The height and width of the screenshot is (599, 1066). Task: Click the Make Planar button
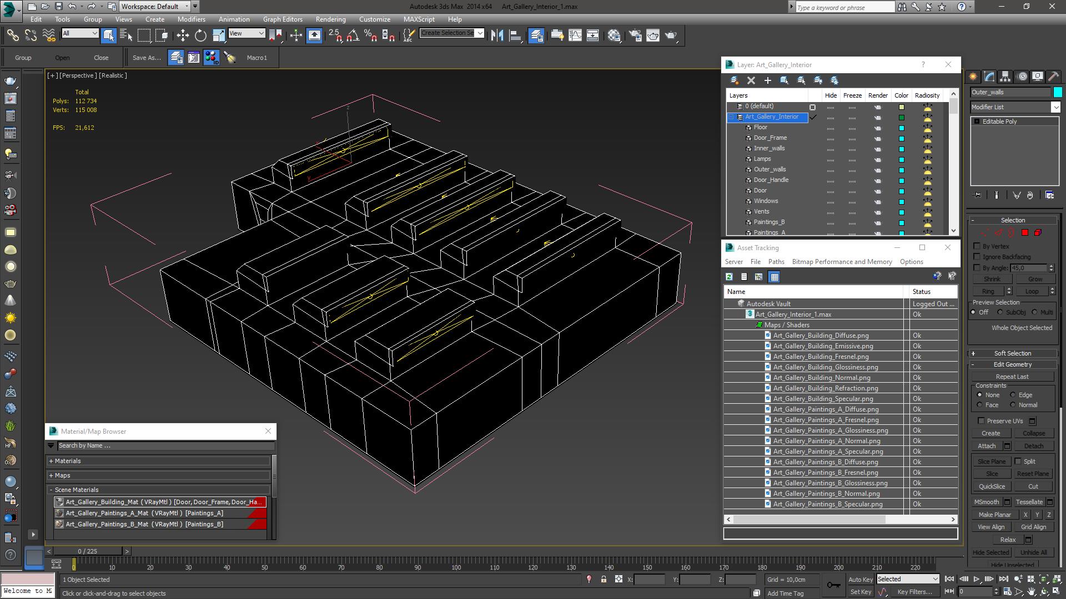[994, 515]
